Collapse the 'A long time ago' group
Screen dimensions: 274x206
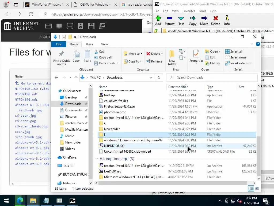tap(97, 159)
